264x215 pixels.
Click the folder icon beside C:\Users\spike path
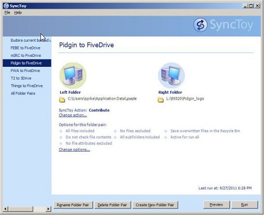(x=62, y=100)
